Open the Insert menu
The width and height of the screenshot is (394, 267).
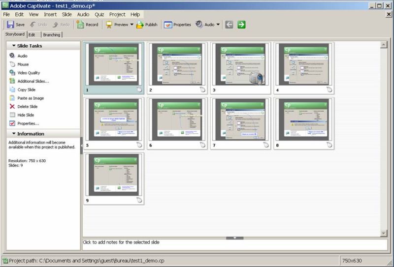point(50,15)
